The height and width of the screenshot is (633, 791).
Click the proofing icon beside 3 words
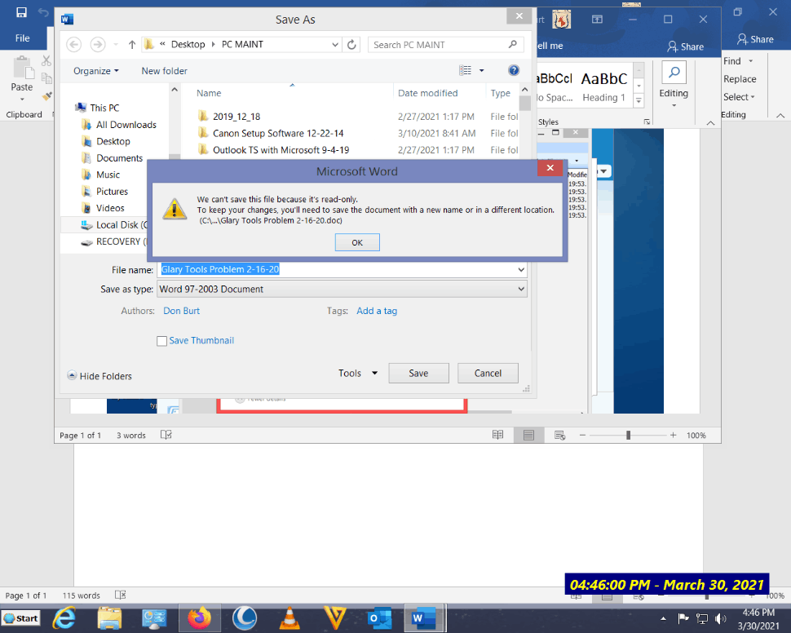[166, 435]
